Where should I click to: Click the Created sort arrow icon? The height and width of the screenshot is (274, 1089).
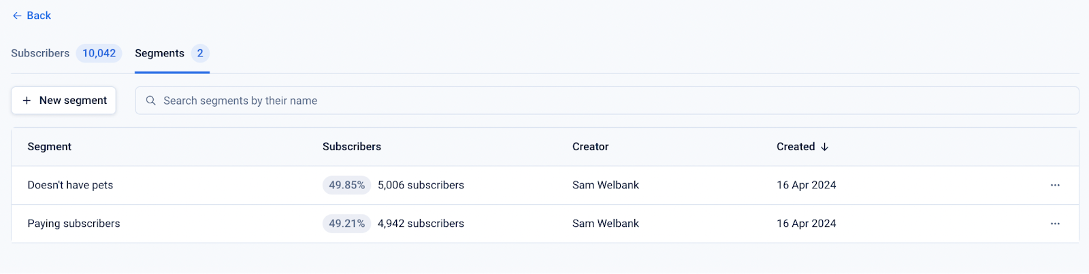pyautogui.click(x=825, y=147)
